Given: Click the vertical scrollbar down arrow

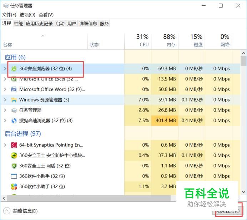Looking at the screenshot, I should click(x=243, y=192).
